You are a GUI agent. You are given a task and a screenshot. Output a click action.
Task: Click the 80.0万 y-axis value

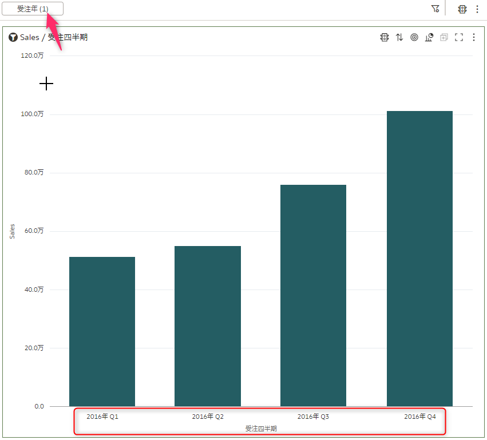pos(34,172)
